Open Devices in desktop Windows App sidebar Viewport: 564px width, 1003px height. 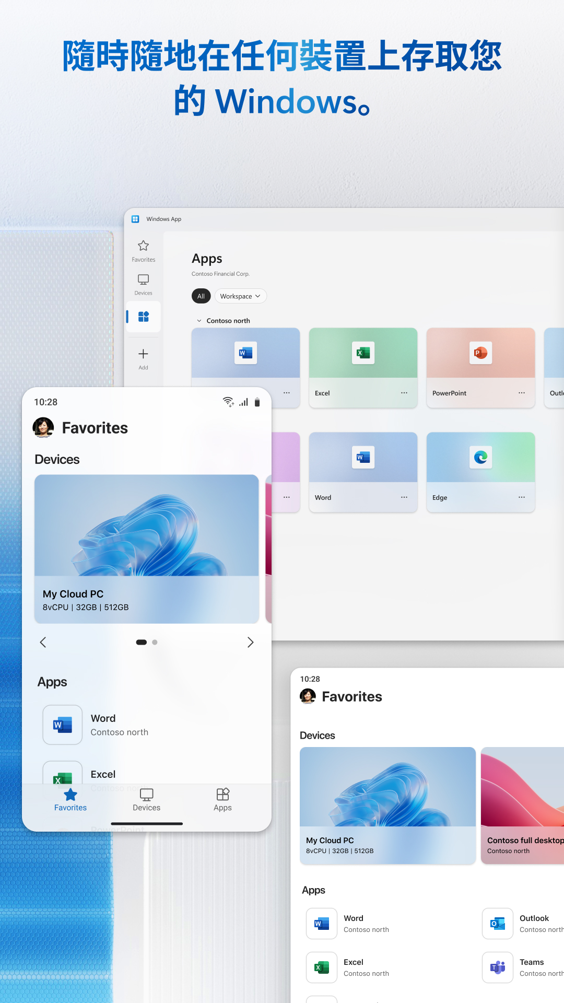click(x=143, y=285)
